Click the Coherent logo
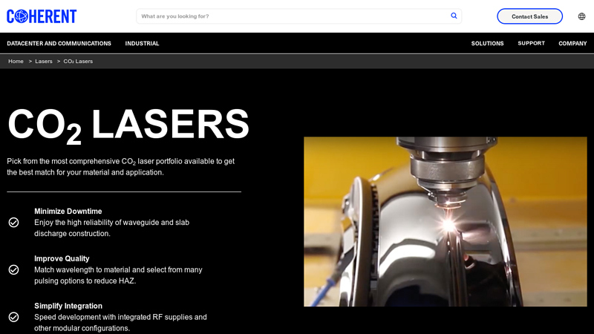 42,16
